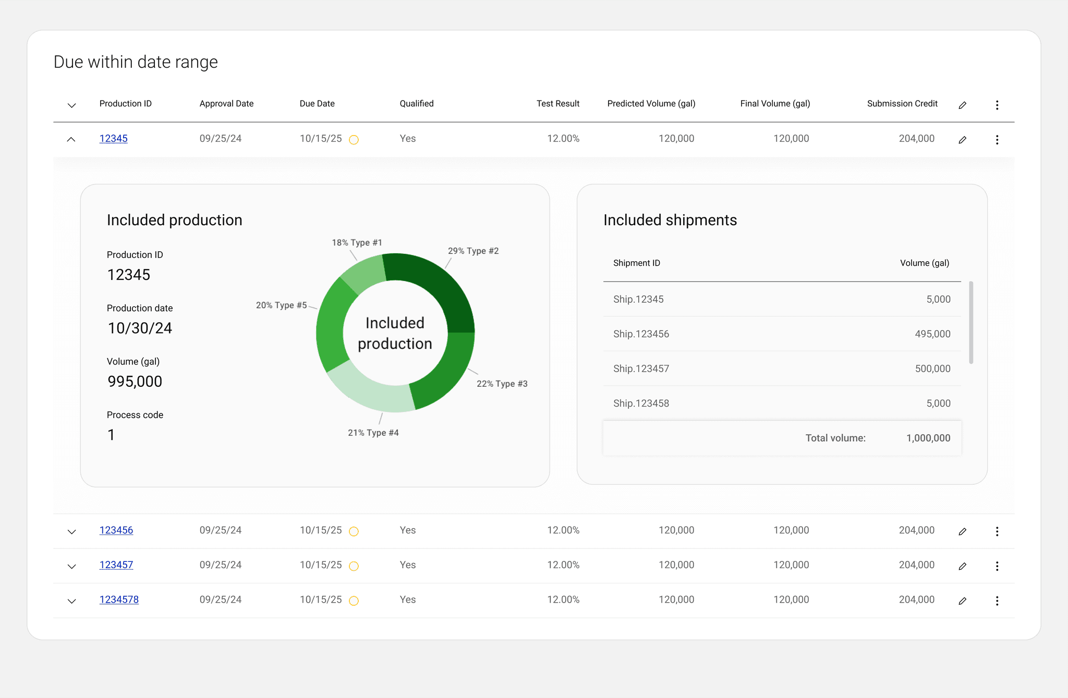Expand production row 1234578 details
The image size is (1068, 698).
(71, 601)
